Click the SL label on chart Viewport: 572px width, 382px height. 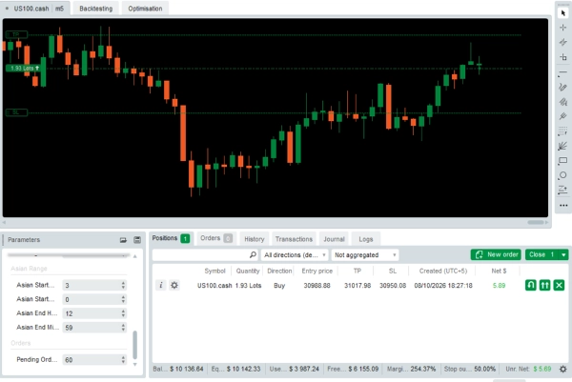point(16,112)
